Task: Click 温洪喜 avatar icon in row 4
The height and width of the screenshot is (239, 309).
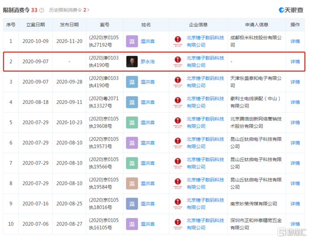Action: (x=132, y=102)
